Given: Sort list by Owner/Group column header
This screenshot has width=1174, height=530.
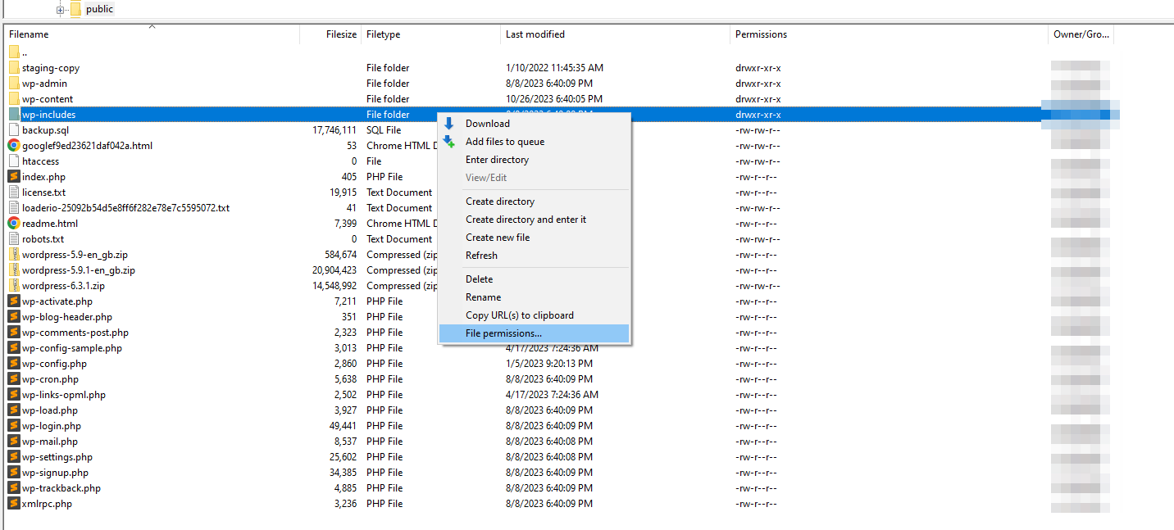Looking at the screenshot, I should [1081, 34].
